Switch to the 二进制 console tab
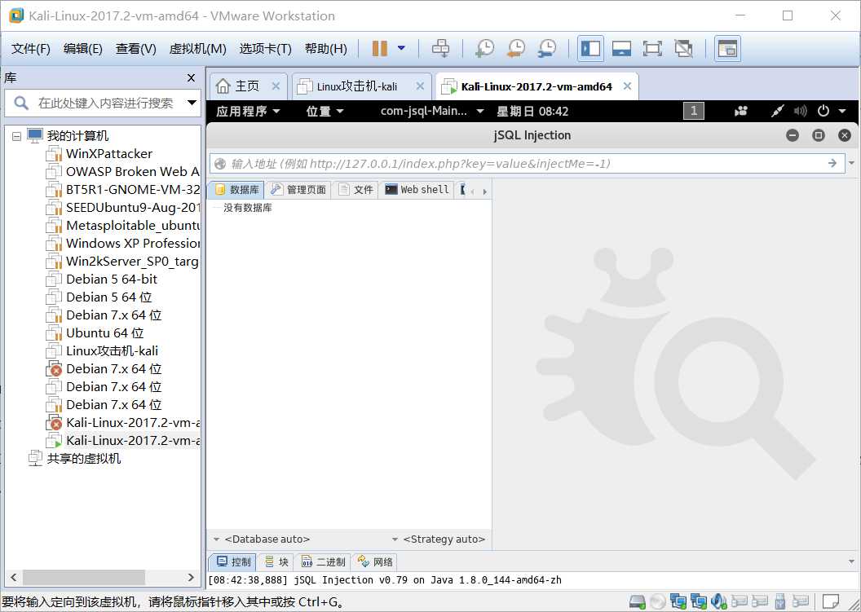 324,562
